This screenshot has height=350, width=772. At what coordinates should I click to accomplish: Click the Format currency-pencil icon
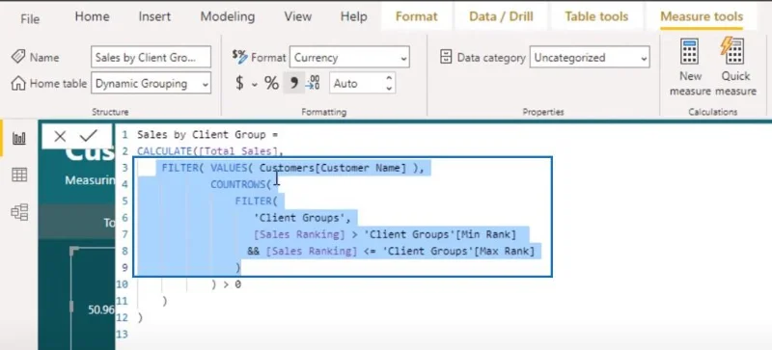(239, 57)
